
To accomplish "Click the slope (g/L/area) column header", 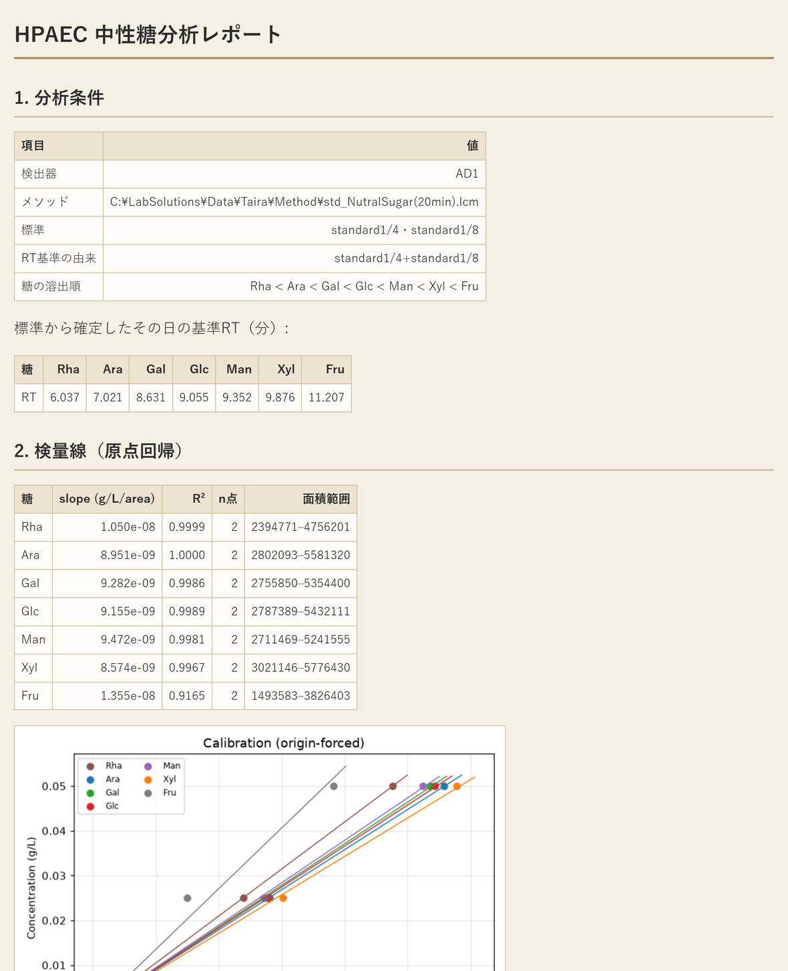I will click(107, 499).
